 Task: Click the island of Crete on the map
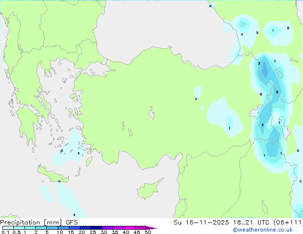point(53,174)
